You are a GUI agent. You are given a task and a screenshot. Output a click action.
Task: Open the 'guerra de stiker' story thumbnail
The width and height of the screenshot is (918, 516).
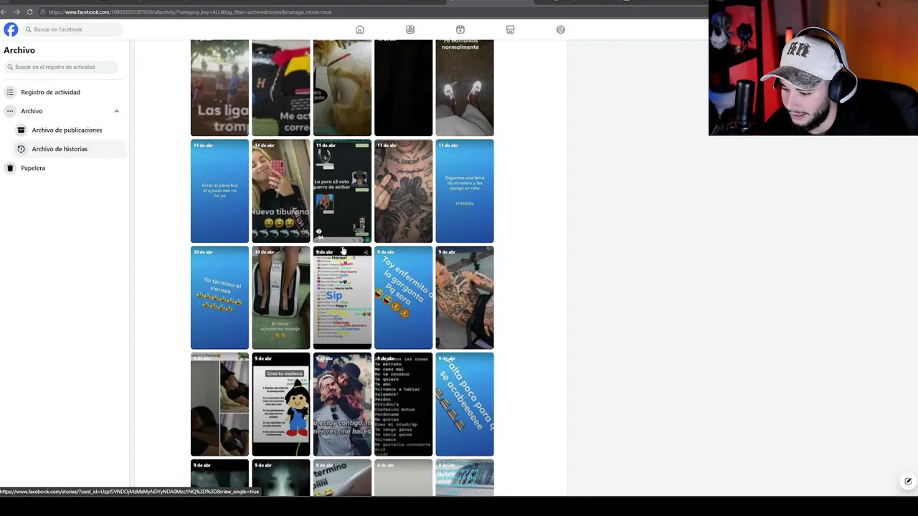(x=342, y=191)
